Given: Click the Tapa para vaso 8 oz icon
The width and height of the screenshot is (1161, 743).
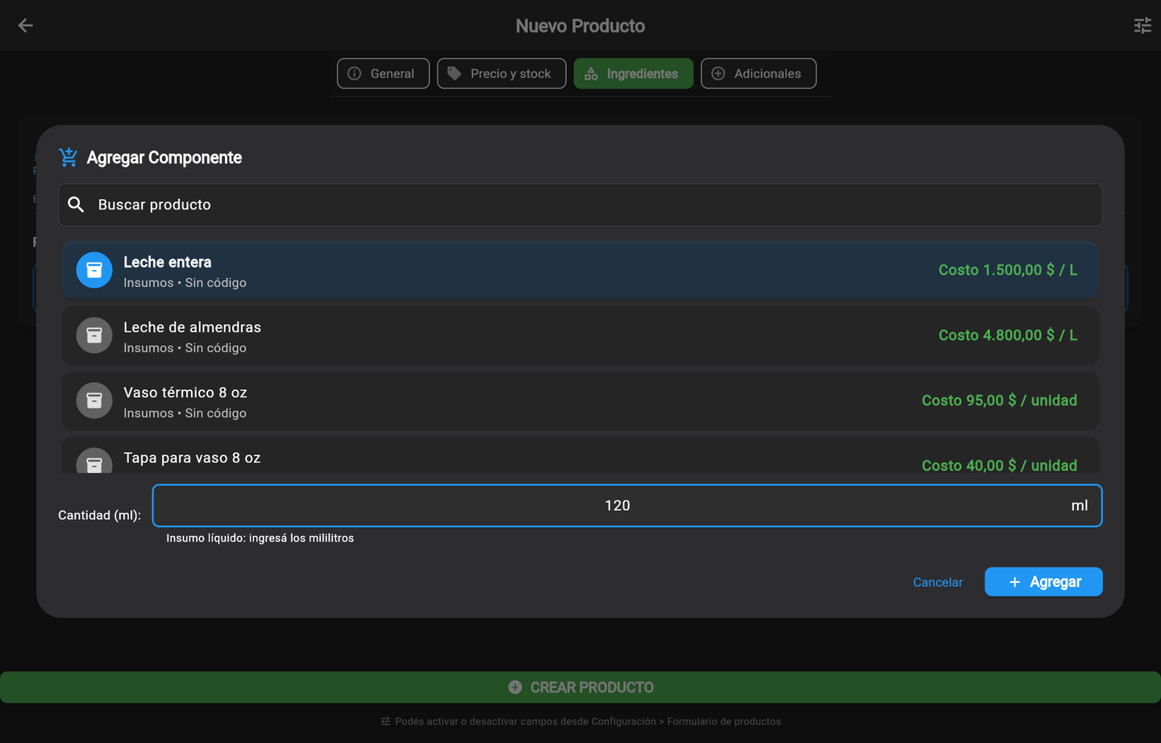Looking at the screenshot, I should tap(94, 461).
